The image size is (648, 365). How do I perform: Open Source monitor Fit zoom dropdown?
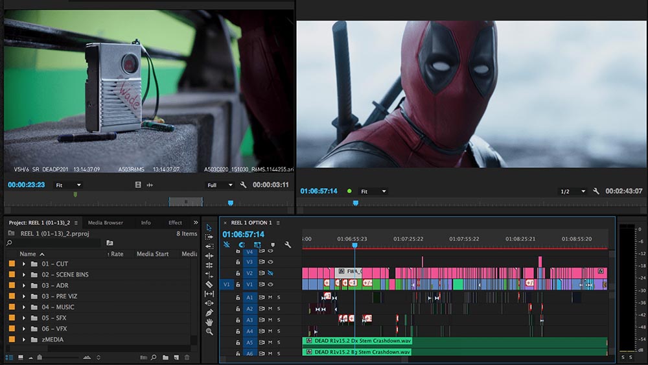pyautogui.click(x=68, y=185)
